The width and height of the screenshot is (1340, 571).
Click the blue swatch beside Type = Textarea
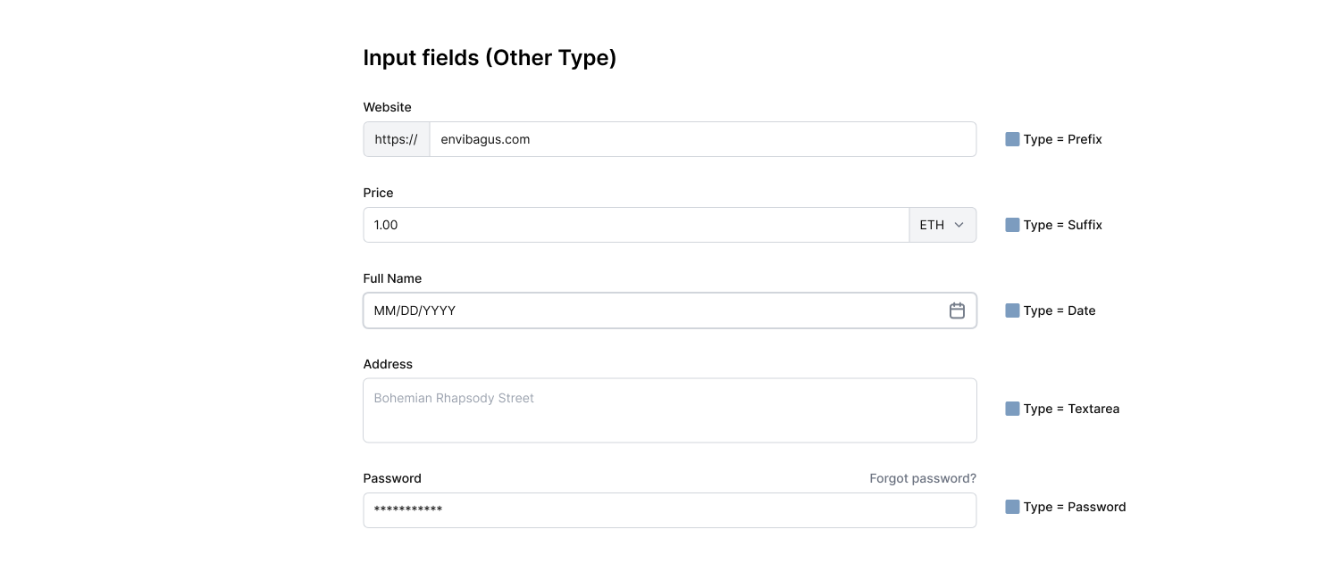(1010, 409)
